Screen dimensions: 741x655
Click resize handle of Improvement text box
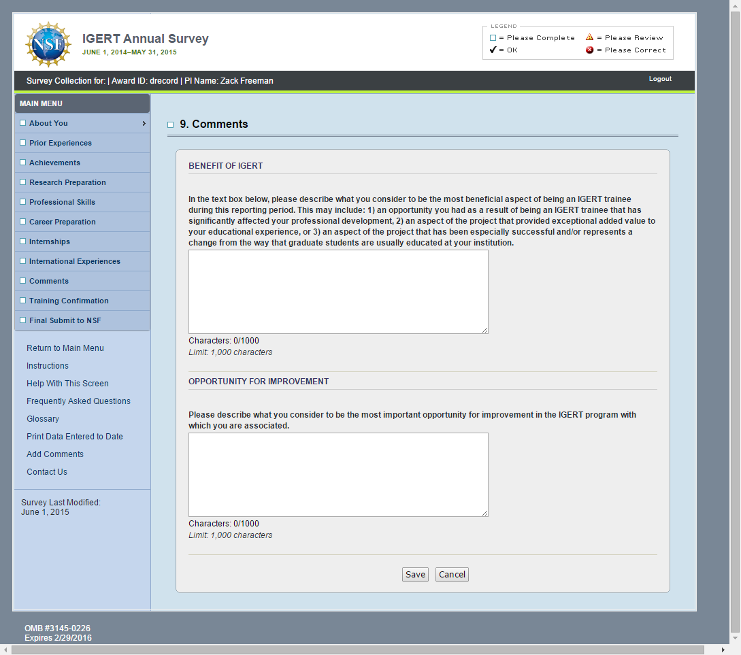click(x=485, y=514)
